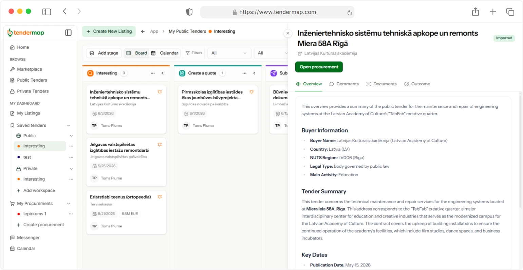
Task: Open the Interesting column options menu
Action: click(x=153, y=73)
